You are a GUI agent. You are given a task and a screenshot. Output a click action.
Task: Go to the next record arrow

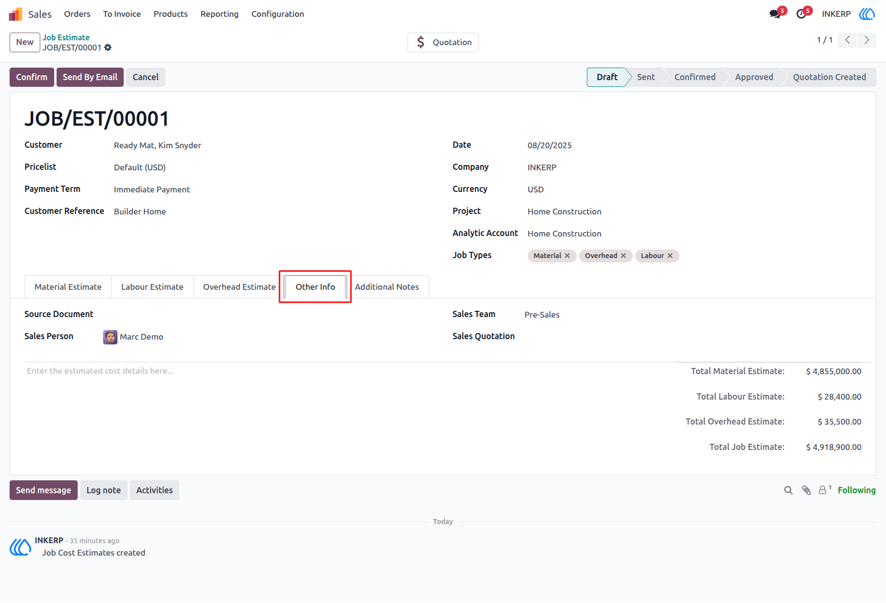coord(867,40)
